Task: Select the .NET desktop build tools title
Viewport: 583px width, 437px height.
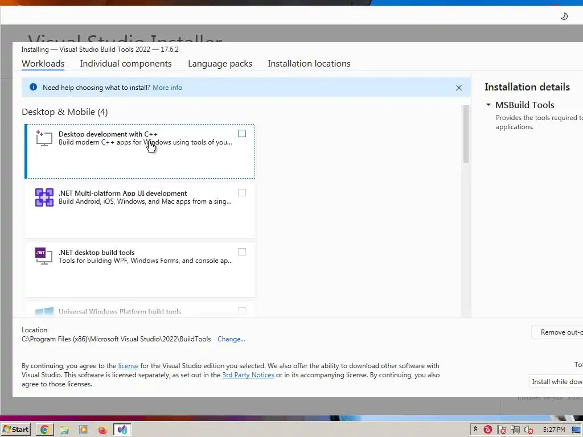Action: point(97,252)
